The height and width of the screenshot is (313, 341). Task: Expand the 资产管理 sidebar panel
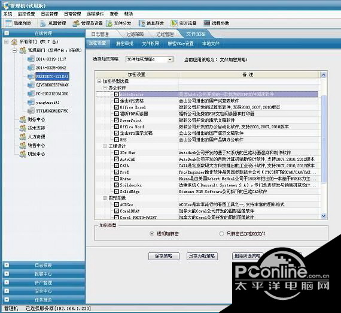point(7,282)
